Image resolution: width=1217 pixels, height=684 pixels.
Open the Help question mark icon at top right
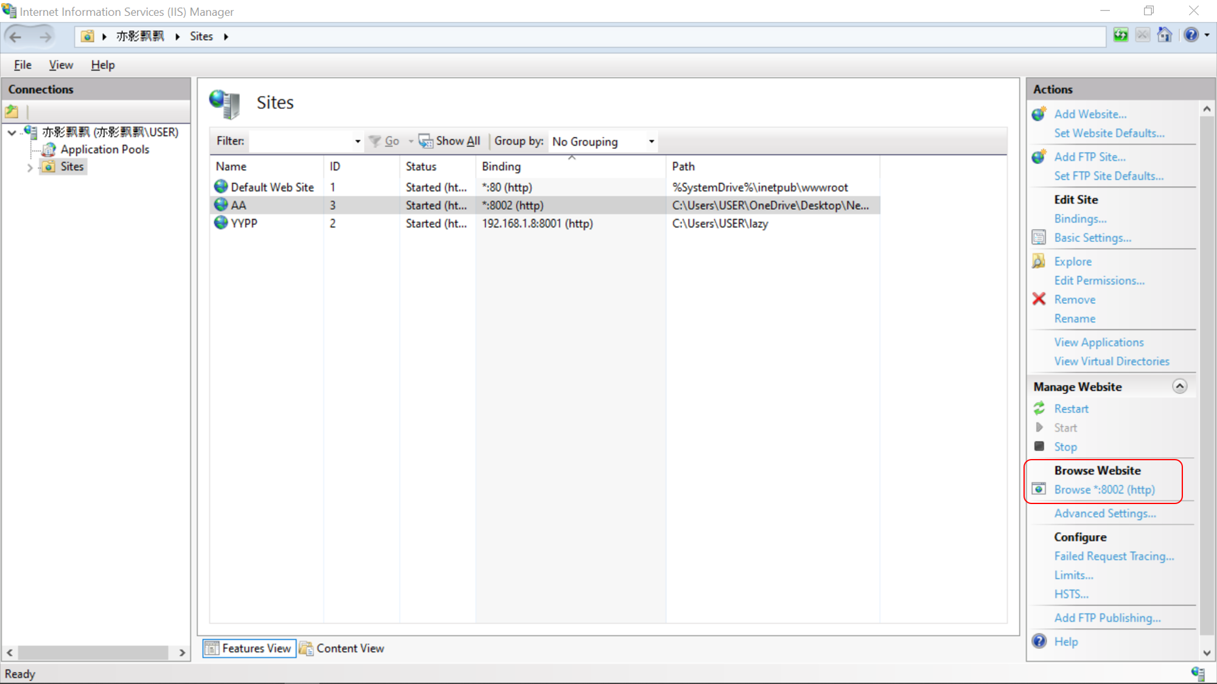pyautogui.click(x=1191, y=35)
